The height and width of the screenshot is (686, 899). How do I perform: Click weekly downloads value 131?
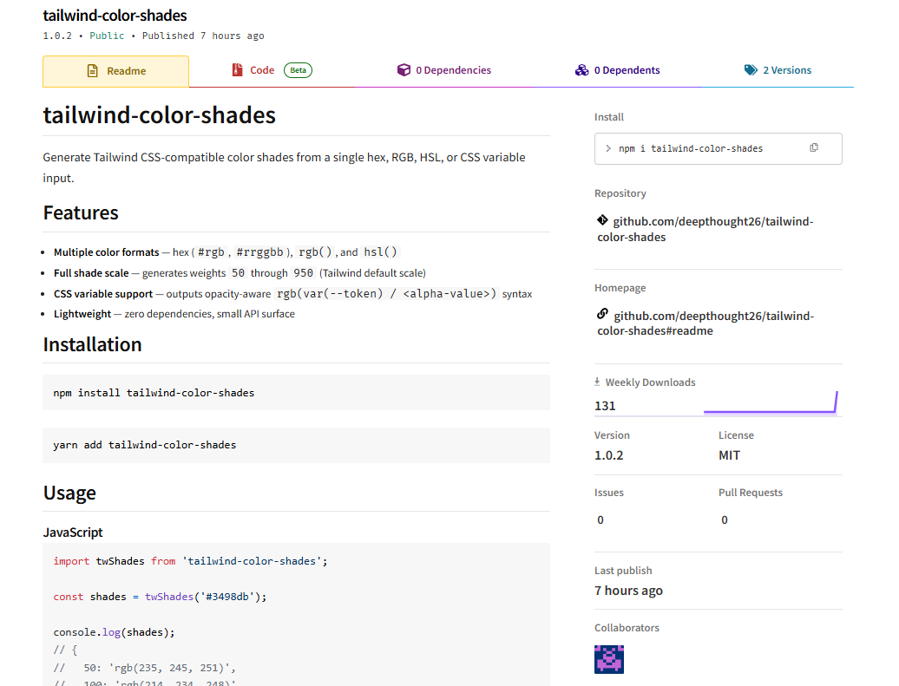605,406
